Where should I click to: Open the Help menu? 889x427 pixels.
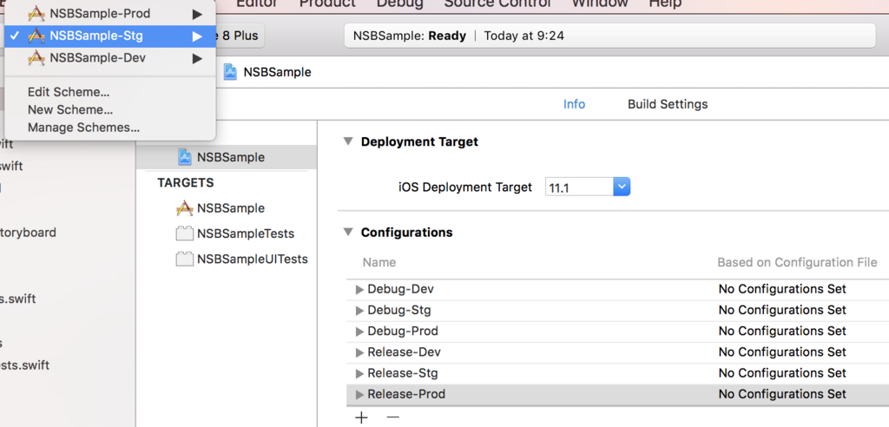coord(665,3)
